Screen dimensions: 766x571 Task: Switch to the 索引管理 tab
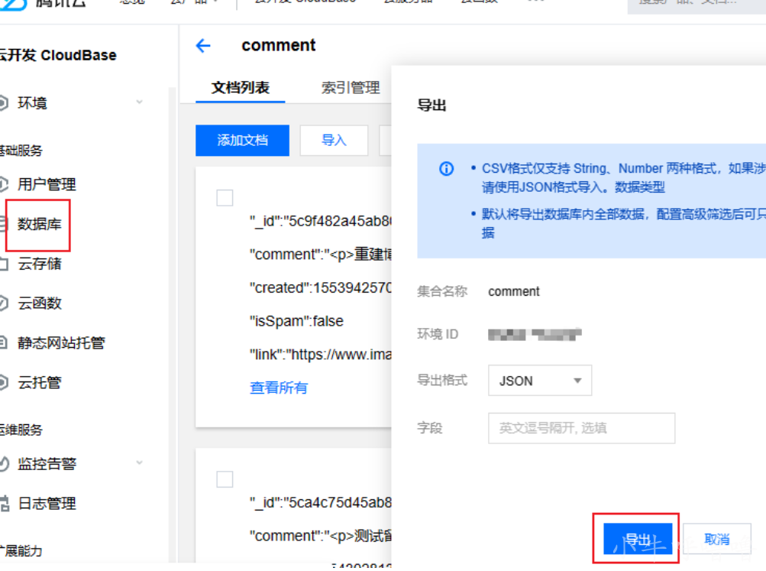pos(351,88)
